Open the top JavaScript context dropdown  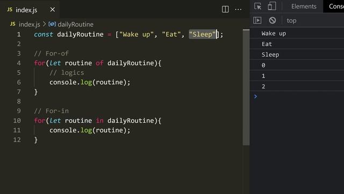point(291,20)
